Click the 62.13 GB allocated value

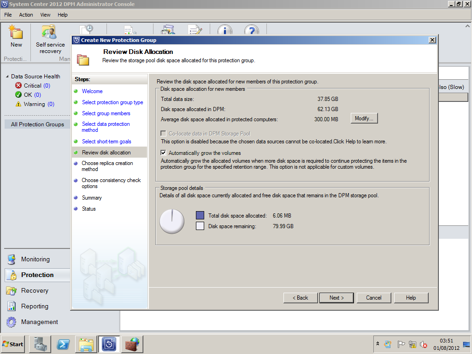328,109
